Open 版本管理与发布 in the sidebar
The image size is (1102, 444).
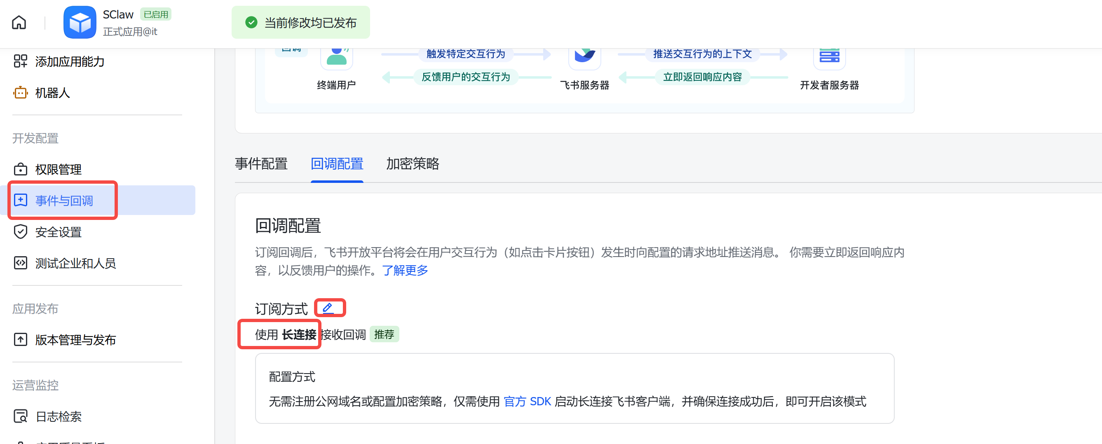coord(75,340)
